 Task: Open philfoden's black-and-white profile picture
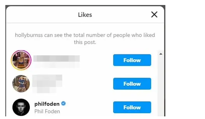pyautogui.click(x=21, y=107)
